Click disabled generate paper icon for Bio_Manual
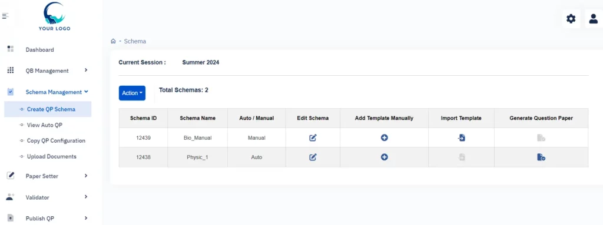The height and width of the screenshot is (225, 603). 541,137
